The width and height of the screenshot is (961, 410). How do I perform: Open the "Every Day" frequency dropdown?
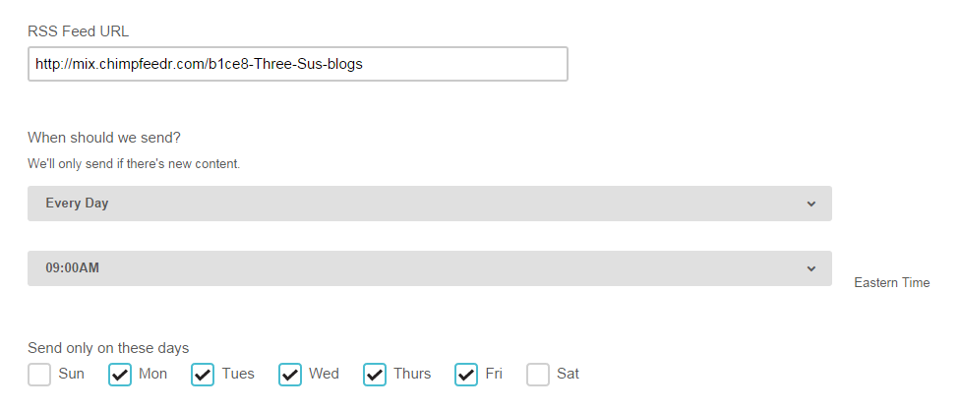(429, 204)
